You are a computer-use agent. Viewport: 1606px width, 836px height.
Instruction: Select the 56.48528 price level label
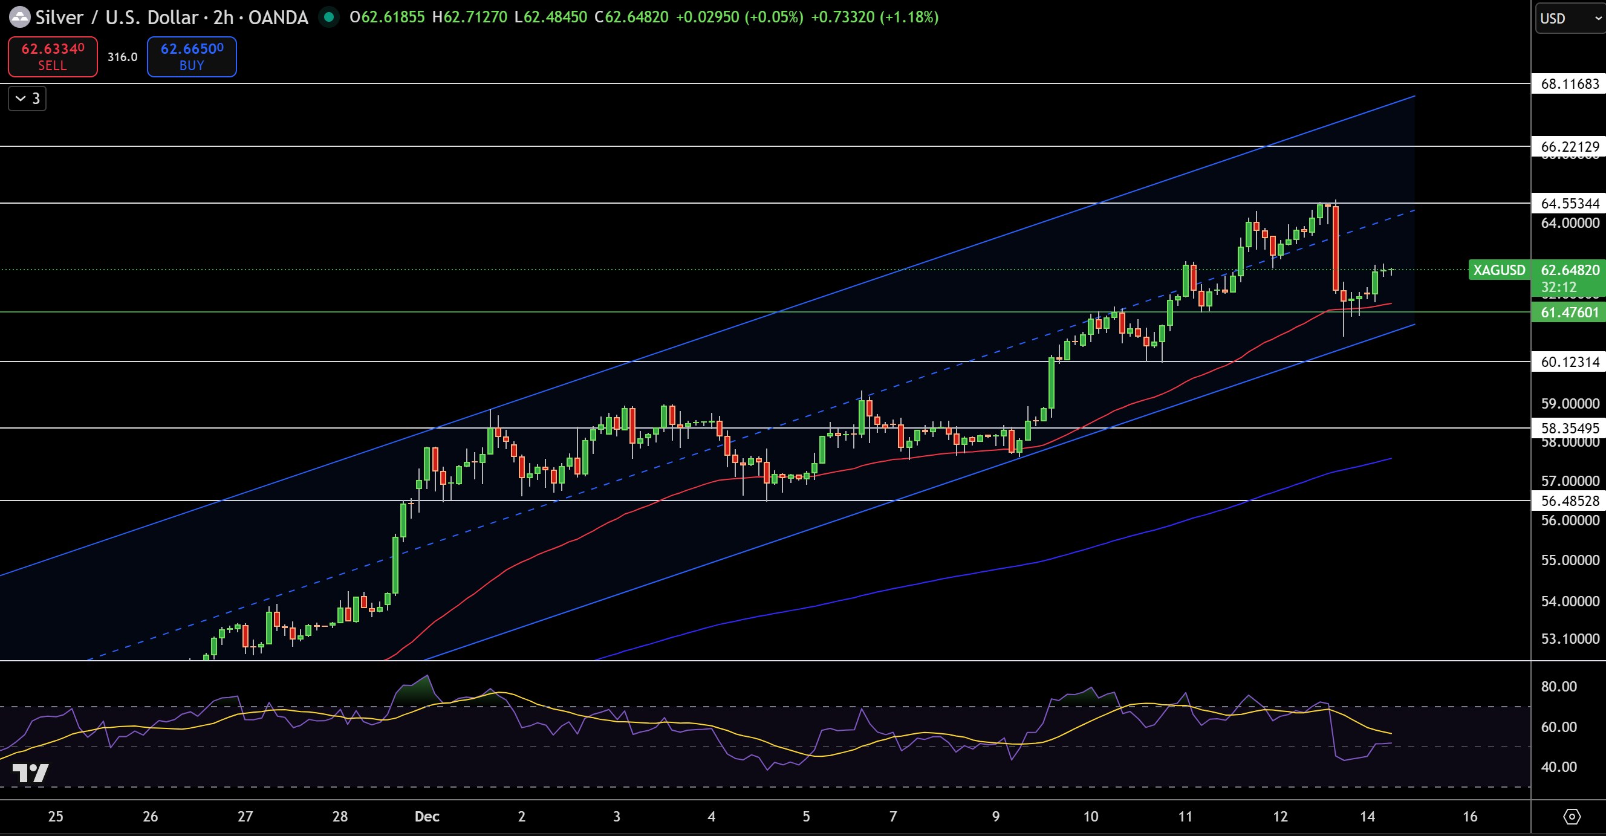(x=1569, y=501)
